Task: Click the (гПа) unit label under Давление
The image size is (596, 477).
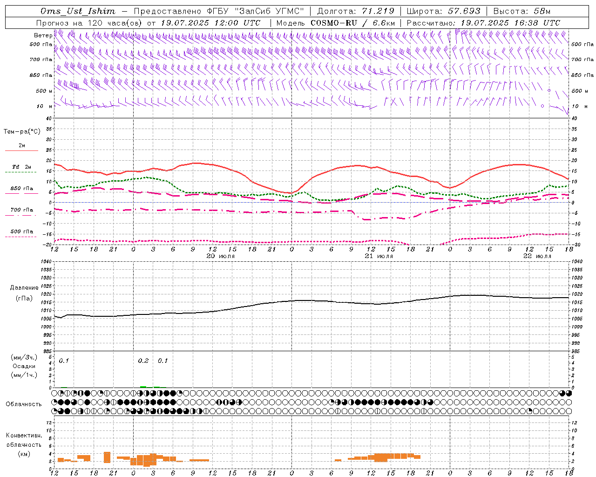Action: 24,298
